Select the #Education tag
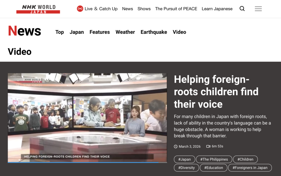This screenshot has height=176, width=281. pos(213,168)
